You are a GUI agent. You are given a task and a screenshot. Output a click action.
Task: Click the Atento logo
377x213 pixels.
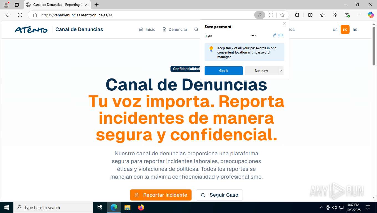point(31,30)
